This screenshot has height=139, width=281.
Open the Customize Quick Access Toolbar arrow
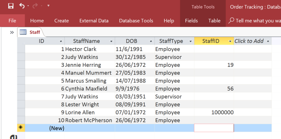click(48, 6)
